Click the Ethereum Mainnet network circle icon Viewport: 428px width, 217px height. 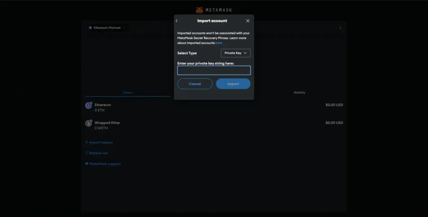tap(90, 28)
